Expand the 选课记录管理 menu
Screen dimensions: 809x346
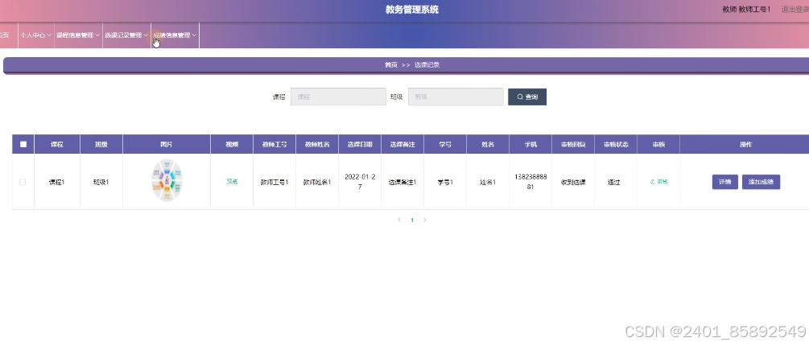(x=126, y=35)
